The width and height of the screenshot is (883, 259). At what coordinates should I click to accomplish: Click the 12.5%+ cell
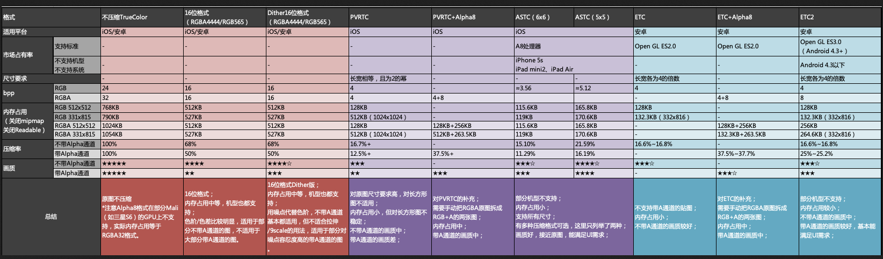[390, 154]
